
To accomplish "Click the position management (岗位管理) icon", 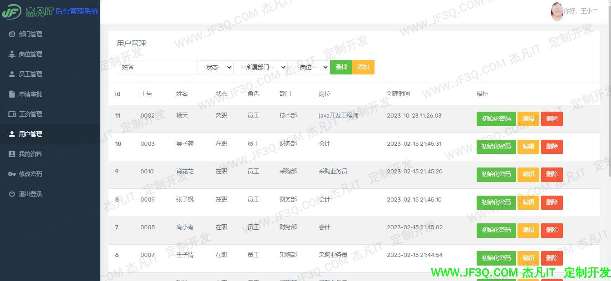I will [12, 54].
